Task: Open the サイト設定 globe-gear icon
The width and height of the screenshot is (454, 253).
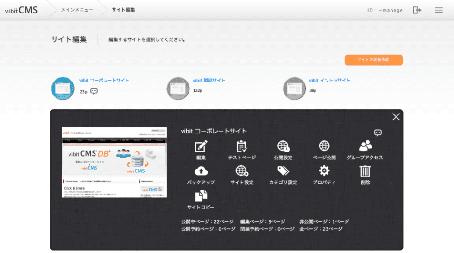Action: (242, 171)
